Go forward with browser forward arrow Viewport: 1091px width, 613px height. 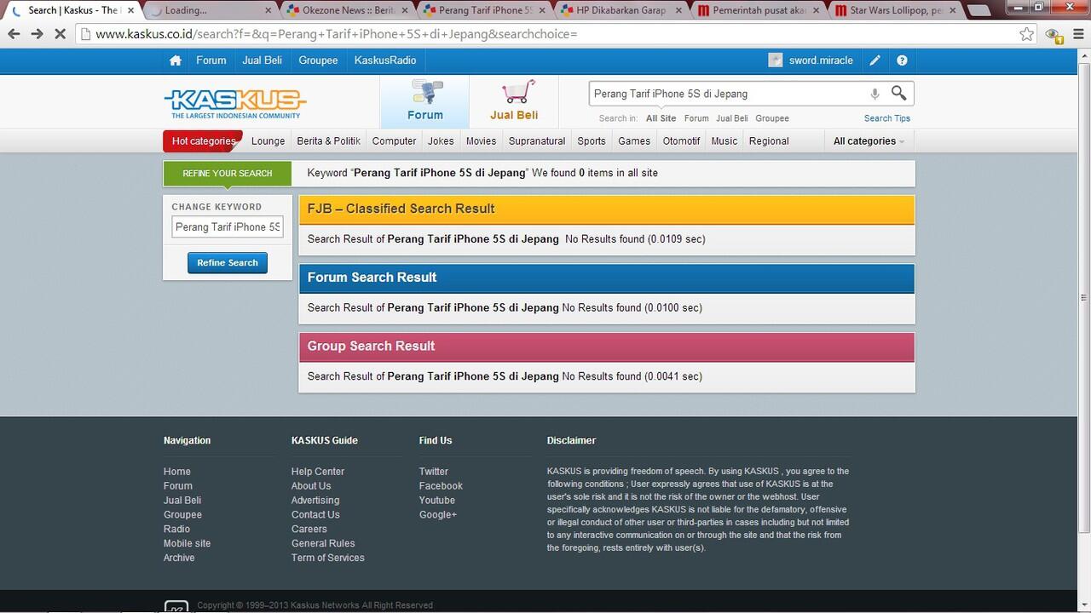(x=37, y=34)
